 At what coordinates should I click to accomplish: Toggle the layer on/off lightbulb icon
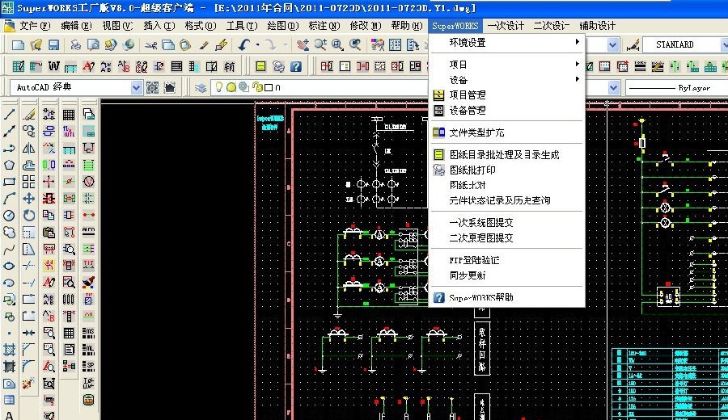pos(218,87)
